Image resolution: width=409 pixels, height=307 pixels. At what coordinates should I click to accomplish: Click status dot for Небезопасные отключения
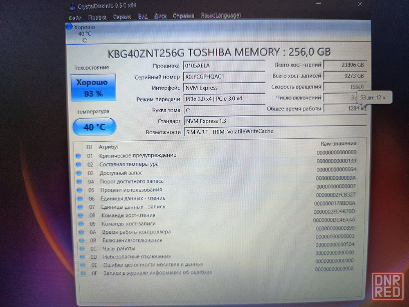coord(83,257)
